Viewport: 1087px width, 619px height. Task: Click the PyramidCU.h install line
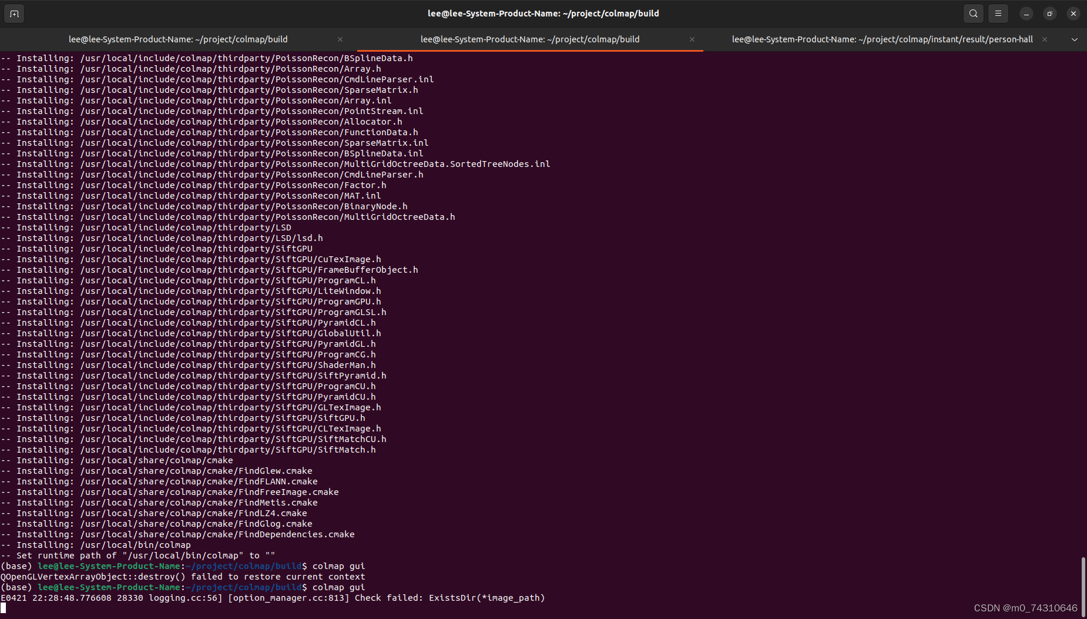point(188,397)
